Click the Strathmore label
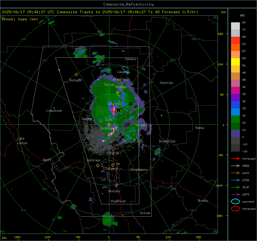This screenshot has height=241, width=257. [139, 170]
